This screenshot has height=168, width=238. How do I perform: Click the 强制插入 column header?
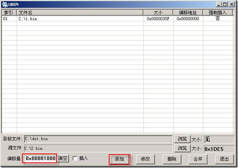[218, 13]
